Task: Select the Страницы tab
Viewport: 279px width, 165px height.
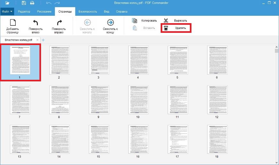Action: point(65,11)
